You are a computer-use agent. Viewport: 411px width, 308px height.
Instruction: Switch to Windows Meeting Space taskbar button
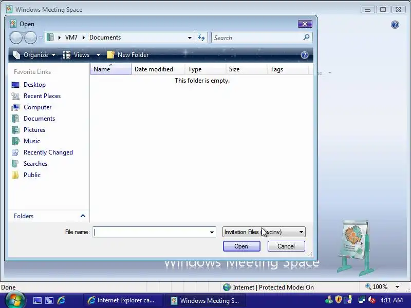click(x=206, y=300)
